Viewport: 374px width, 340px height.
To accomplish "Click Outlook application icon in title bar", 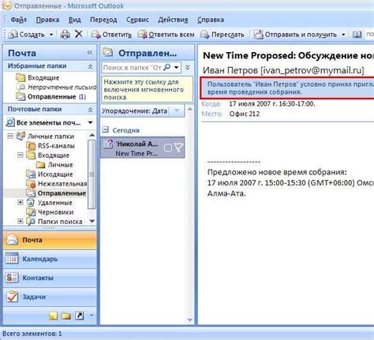I will [6, 6].
